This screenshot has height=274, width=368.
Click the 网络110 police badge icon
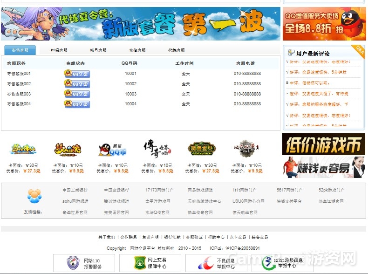pyautogui.click(x=73, y=263)
